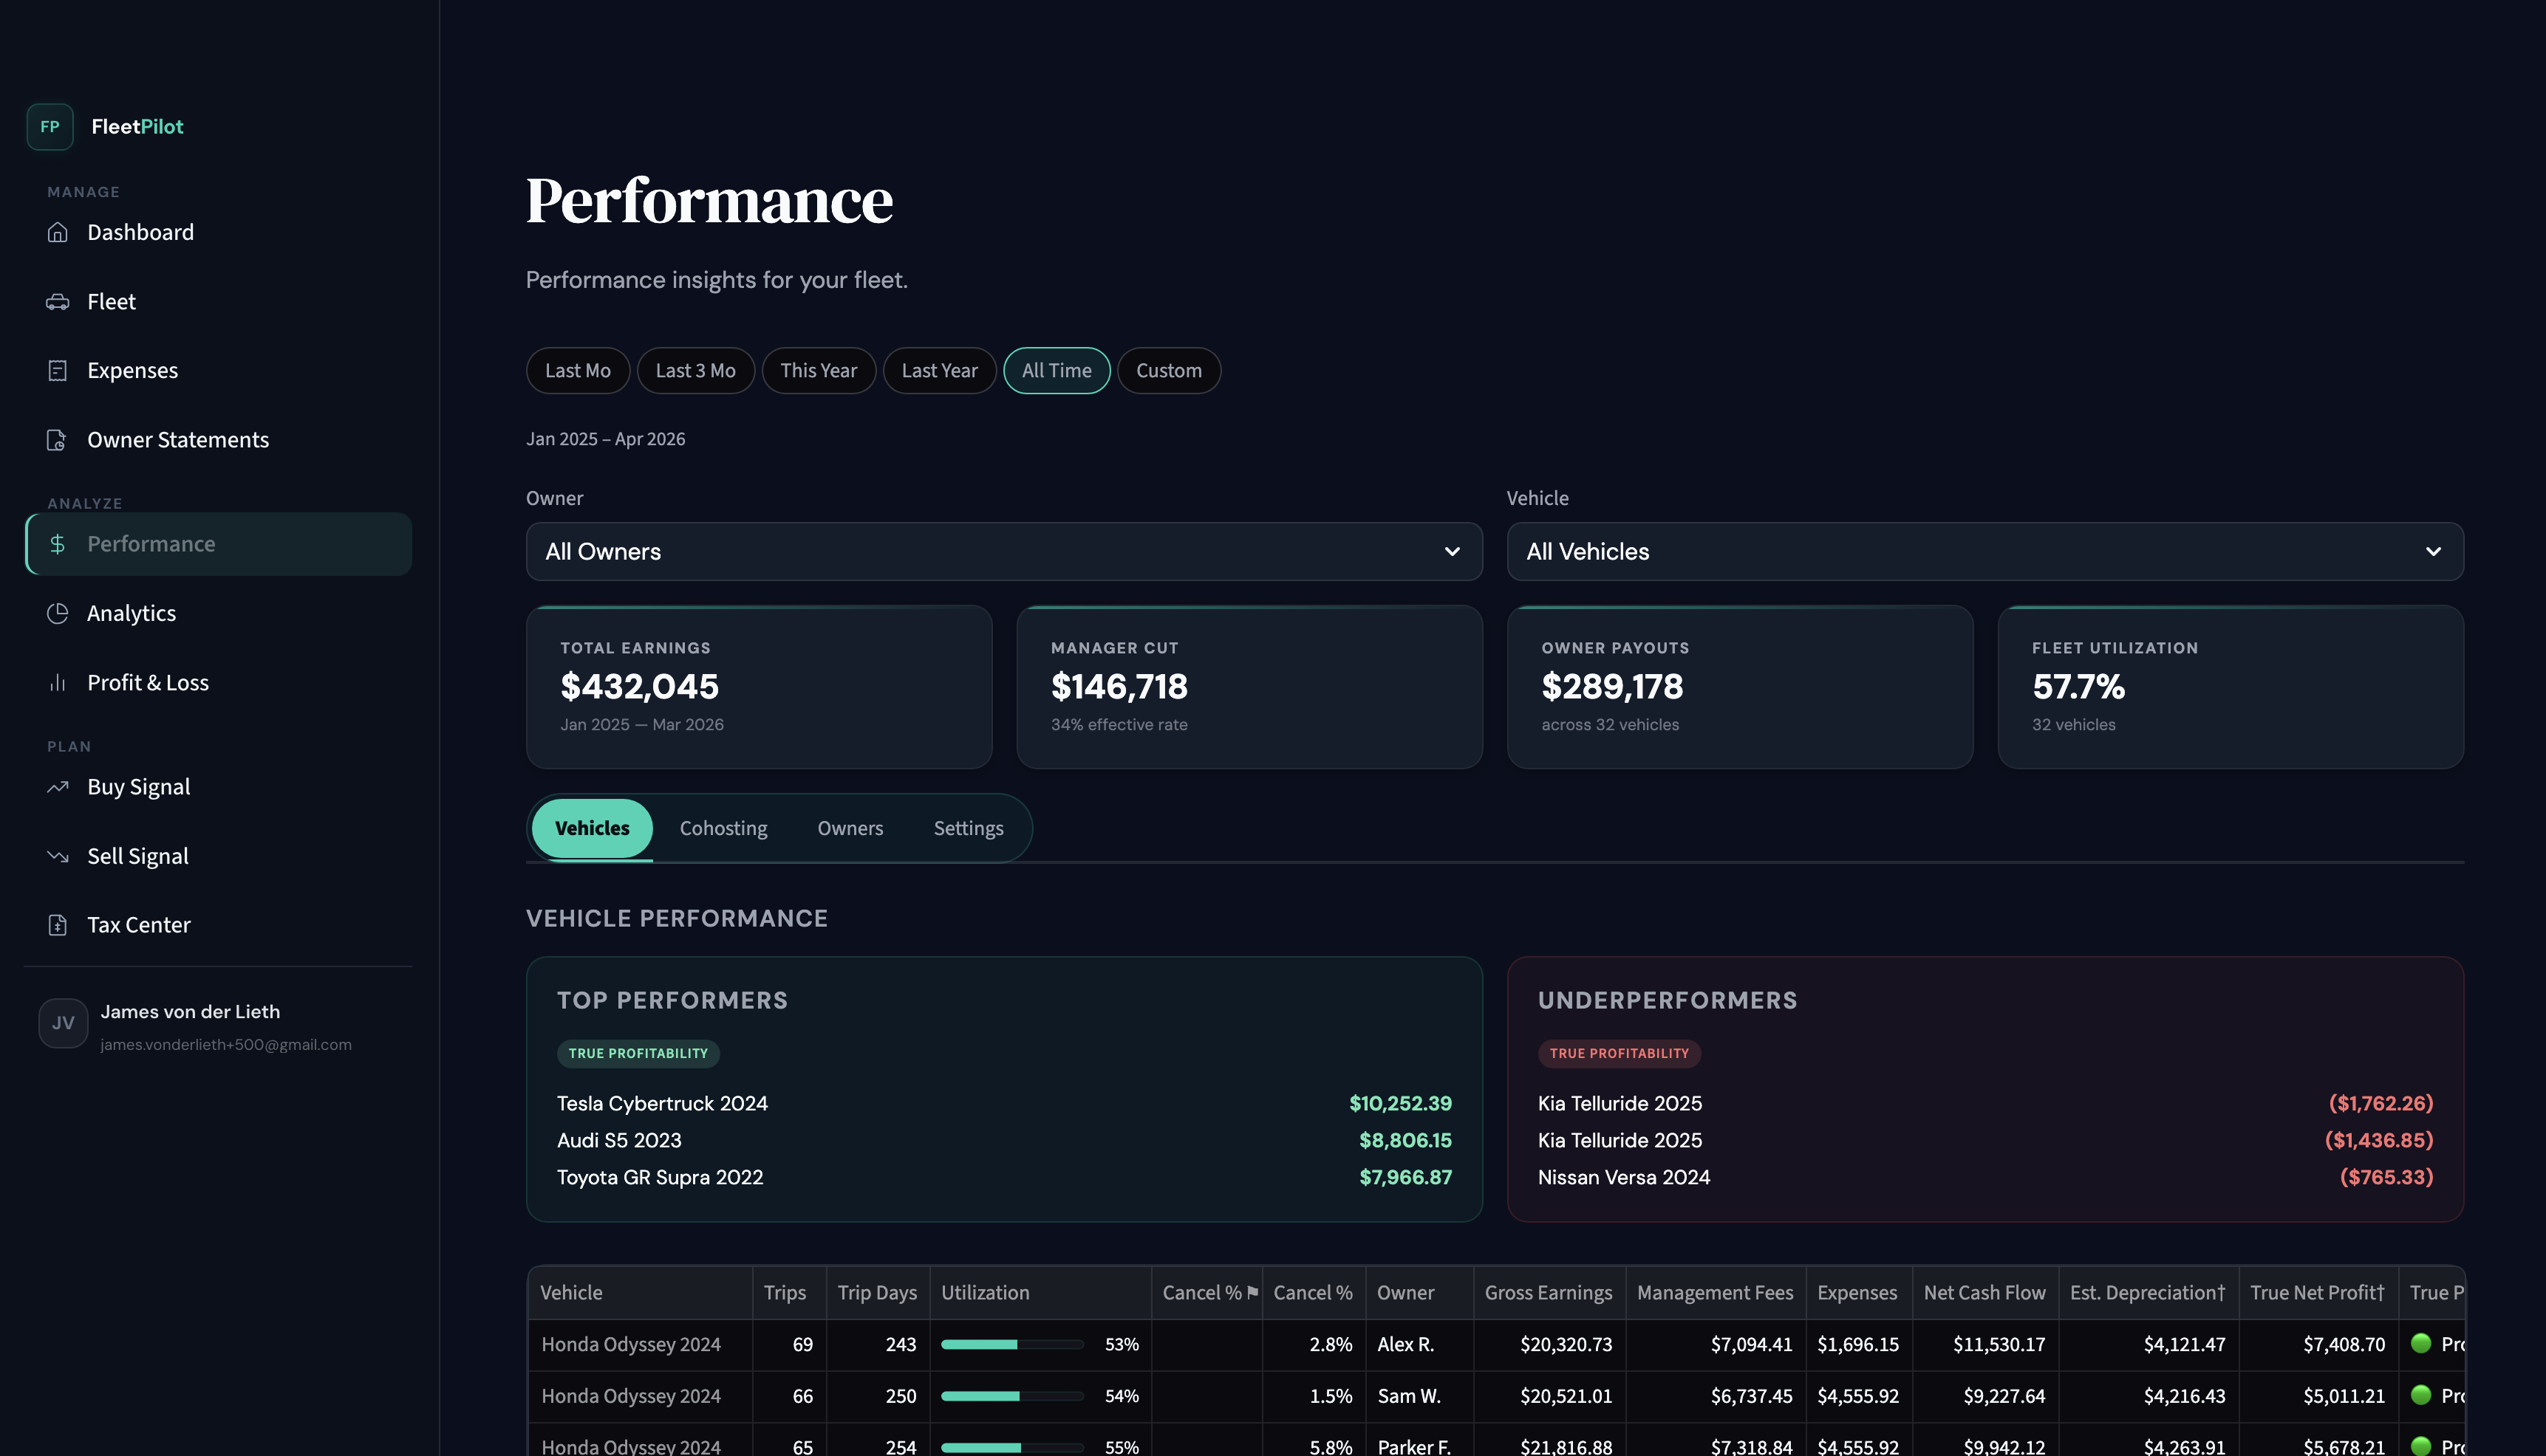The width and height of the screenshot is (2546, 1456).
Task: Click the utilization bar for Honda Odyssey
Action: 1012,1345
